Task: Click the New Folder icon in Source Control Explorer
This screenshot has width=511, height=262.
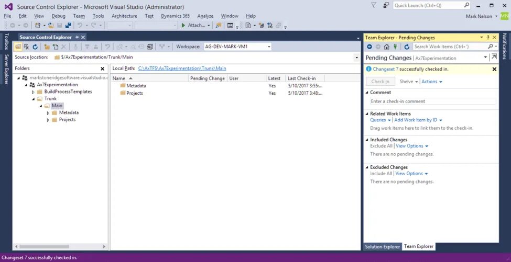Action: pos(47,47)
